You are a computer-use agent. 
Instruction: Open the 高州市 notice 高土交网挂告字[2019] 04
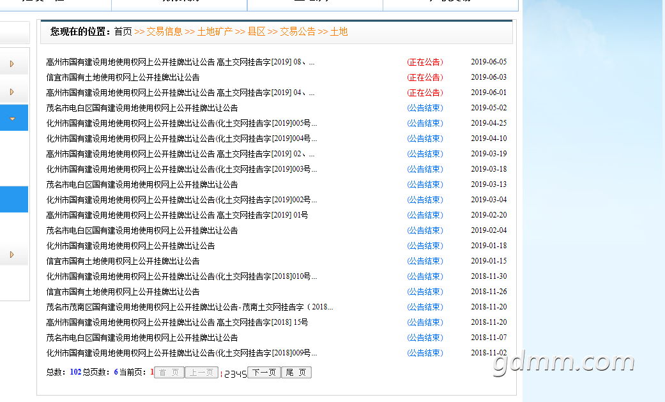(x=180, y=93)
